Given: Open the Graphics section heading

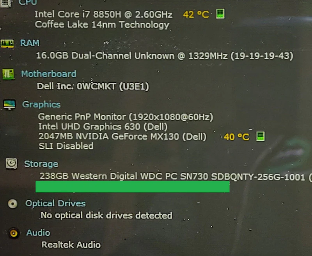Looking at the screenshot, I should pyautogui.click(x=41, y=105).
